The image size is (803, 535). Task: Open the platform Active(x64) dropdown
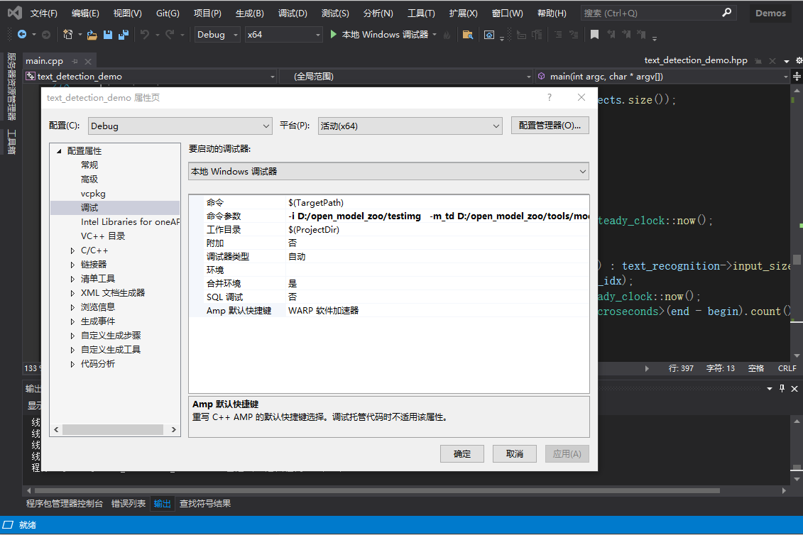pos(410,126)
